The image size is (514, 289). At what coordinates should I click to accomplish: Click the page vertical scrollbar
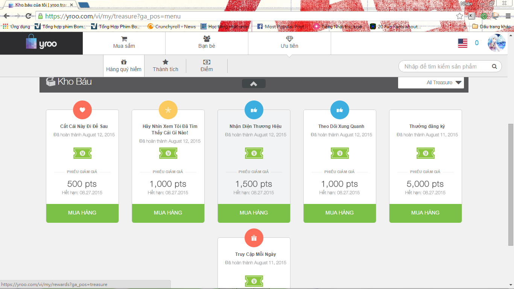tap(511, 184)
